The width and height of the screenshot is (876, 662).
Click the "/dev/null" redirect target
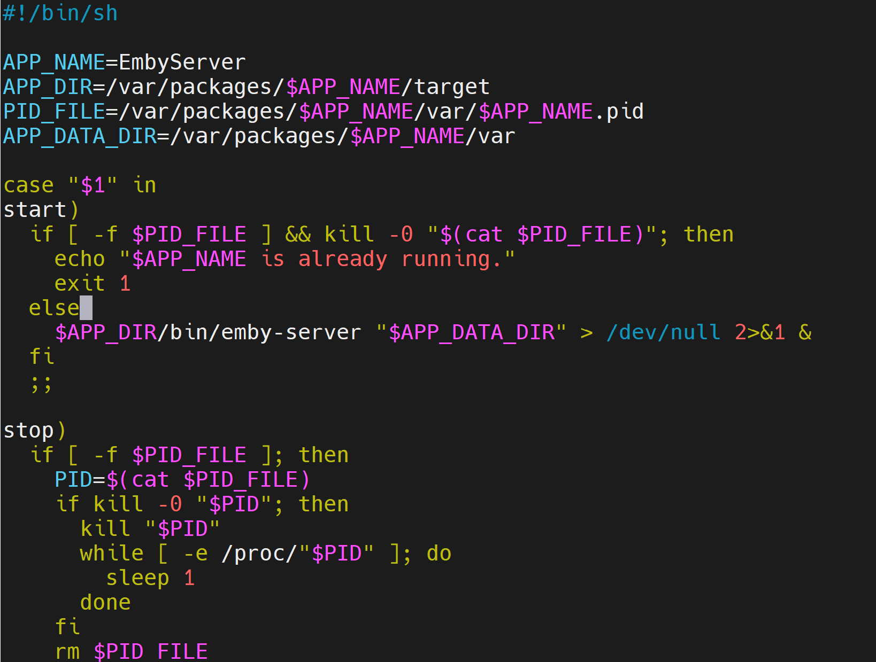[x=664, y=333]
